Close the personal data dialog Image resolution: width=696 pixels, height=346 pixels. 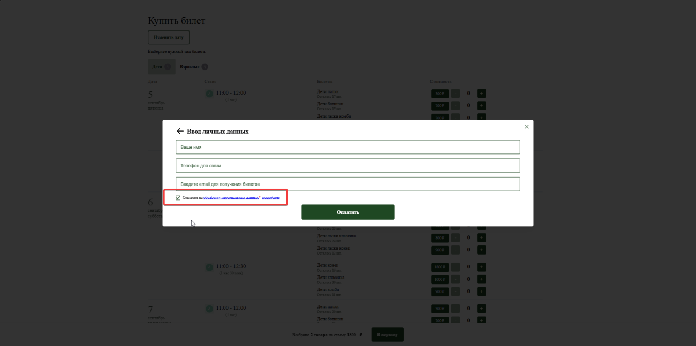coord(526,127)
